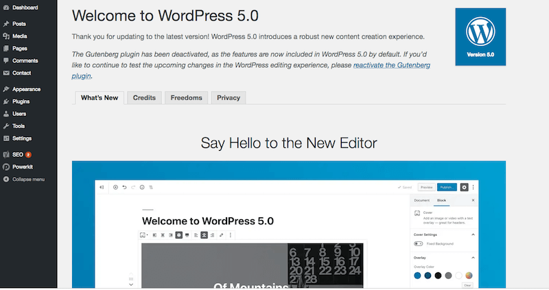Align the cover text center
This screenshot has width=549, height=290.
tap(204, 235)
